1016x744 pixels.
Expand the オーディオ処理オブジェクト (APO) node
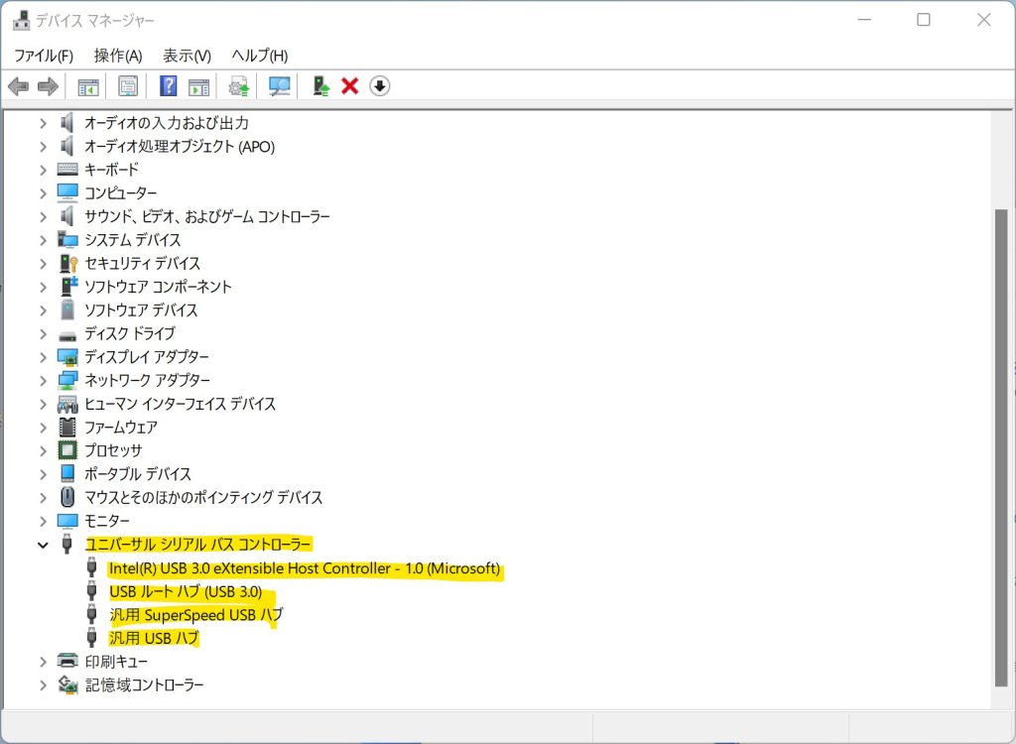43,147
